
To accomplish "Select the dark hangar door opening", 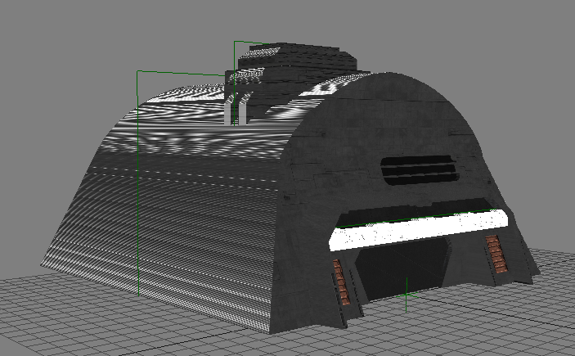I will pos(402,268).
